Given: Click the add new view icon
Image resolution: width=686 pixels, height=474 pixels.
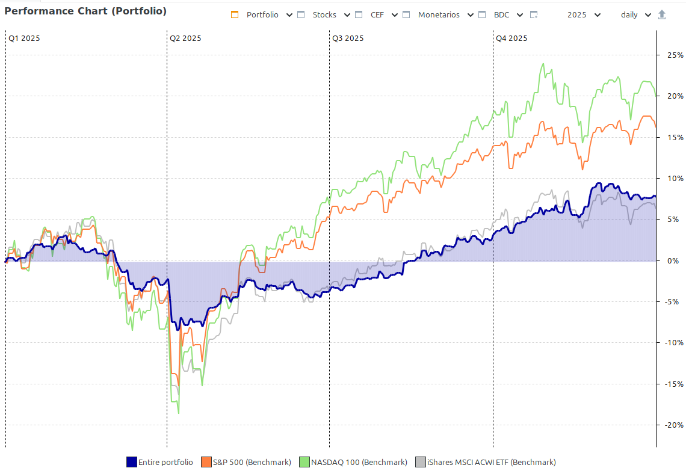Looking at the screenshot, I should point(534,15).
